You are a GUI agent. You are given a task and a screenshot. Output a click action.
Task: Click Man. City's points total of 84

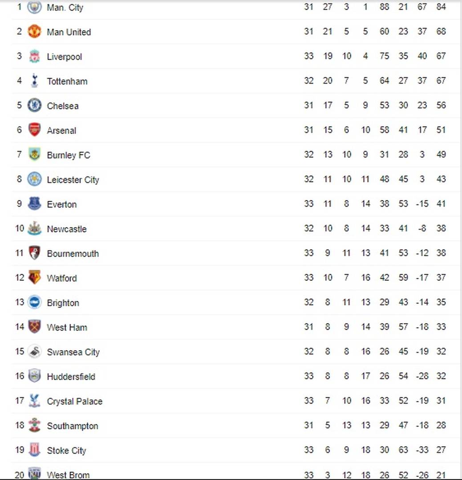pos(441,7)
